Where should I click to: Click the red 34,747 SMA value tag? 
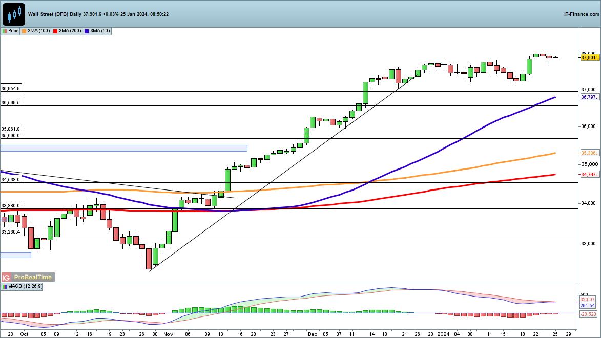[589, 175]
